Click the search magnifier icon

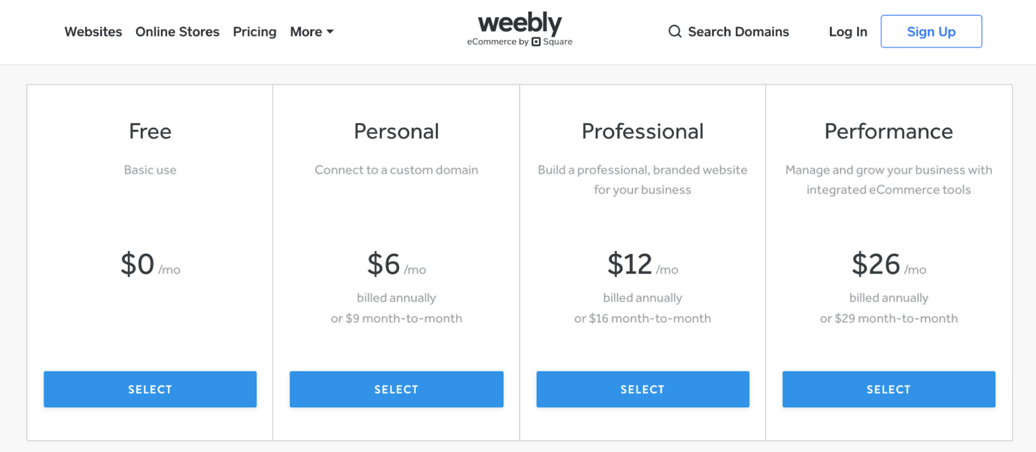[x=675, y=32]
